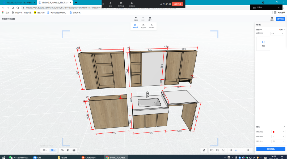287x159 pixels.
Task: Open the screenshot ratio 4:3 dropdown
Action: pyautogui.click(x=277, y=34)
